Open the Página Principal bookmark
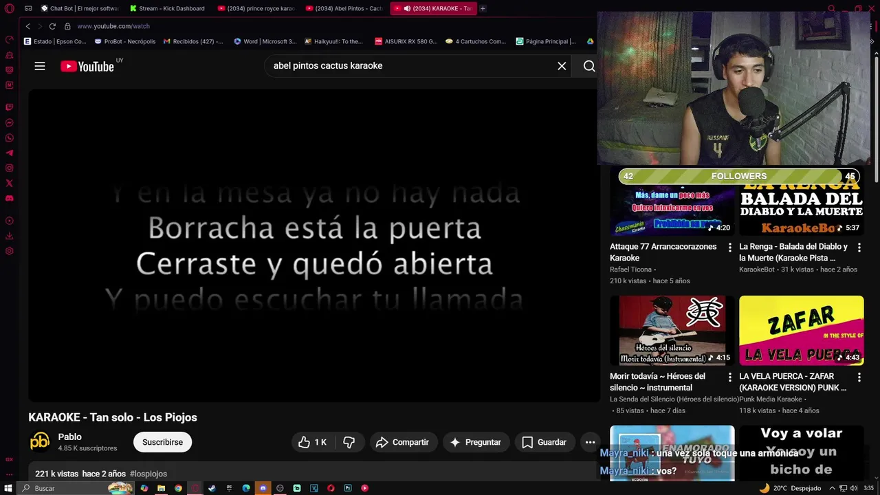This screenshot has height=495, width=880. [x=546, y=41]
